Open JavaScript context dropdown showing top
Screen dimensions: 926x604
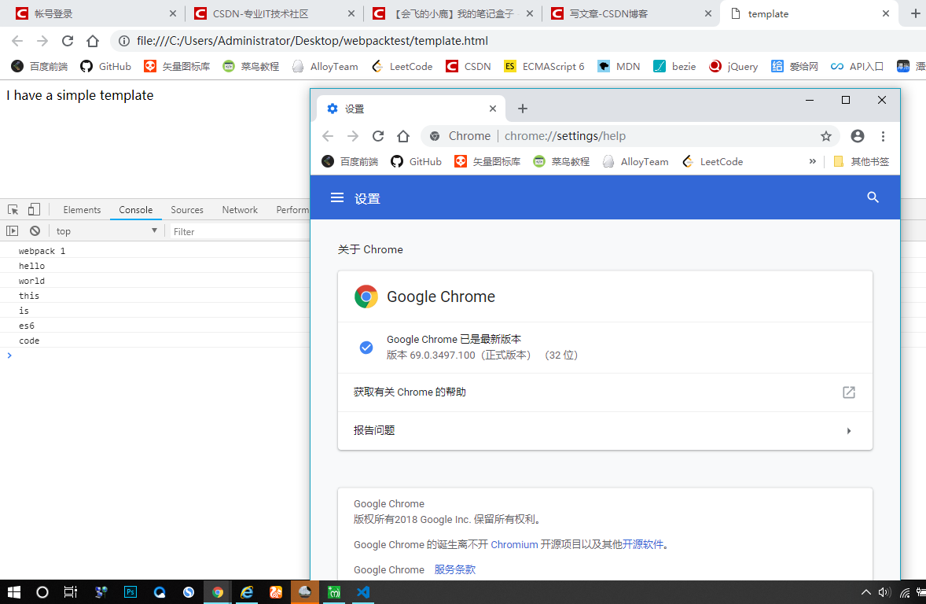pyautogui.click(x=107, y=231)
